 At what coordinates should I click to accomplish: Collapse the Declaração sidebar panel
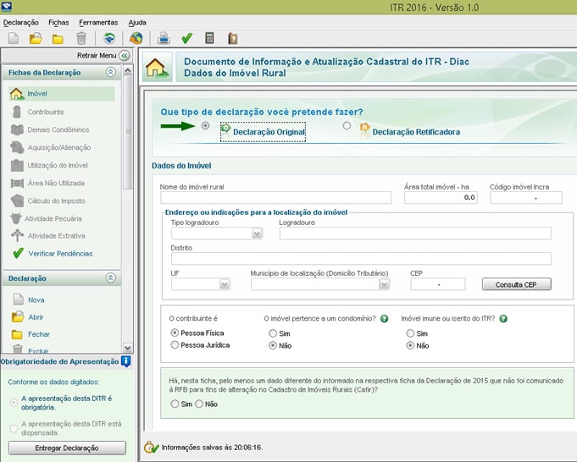coord(111,278)
